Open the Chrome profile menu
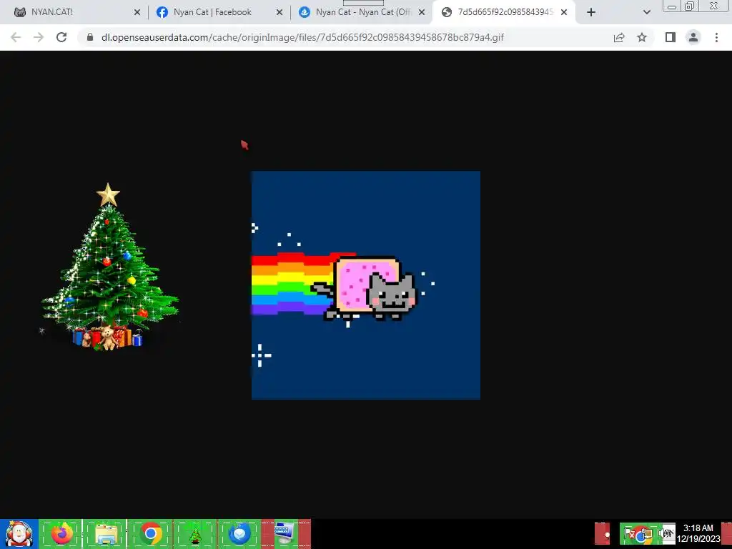The width and height of the screenshot is (732, 549). click(693, 37)
